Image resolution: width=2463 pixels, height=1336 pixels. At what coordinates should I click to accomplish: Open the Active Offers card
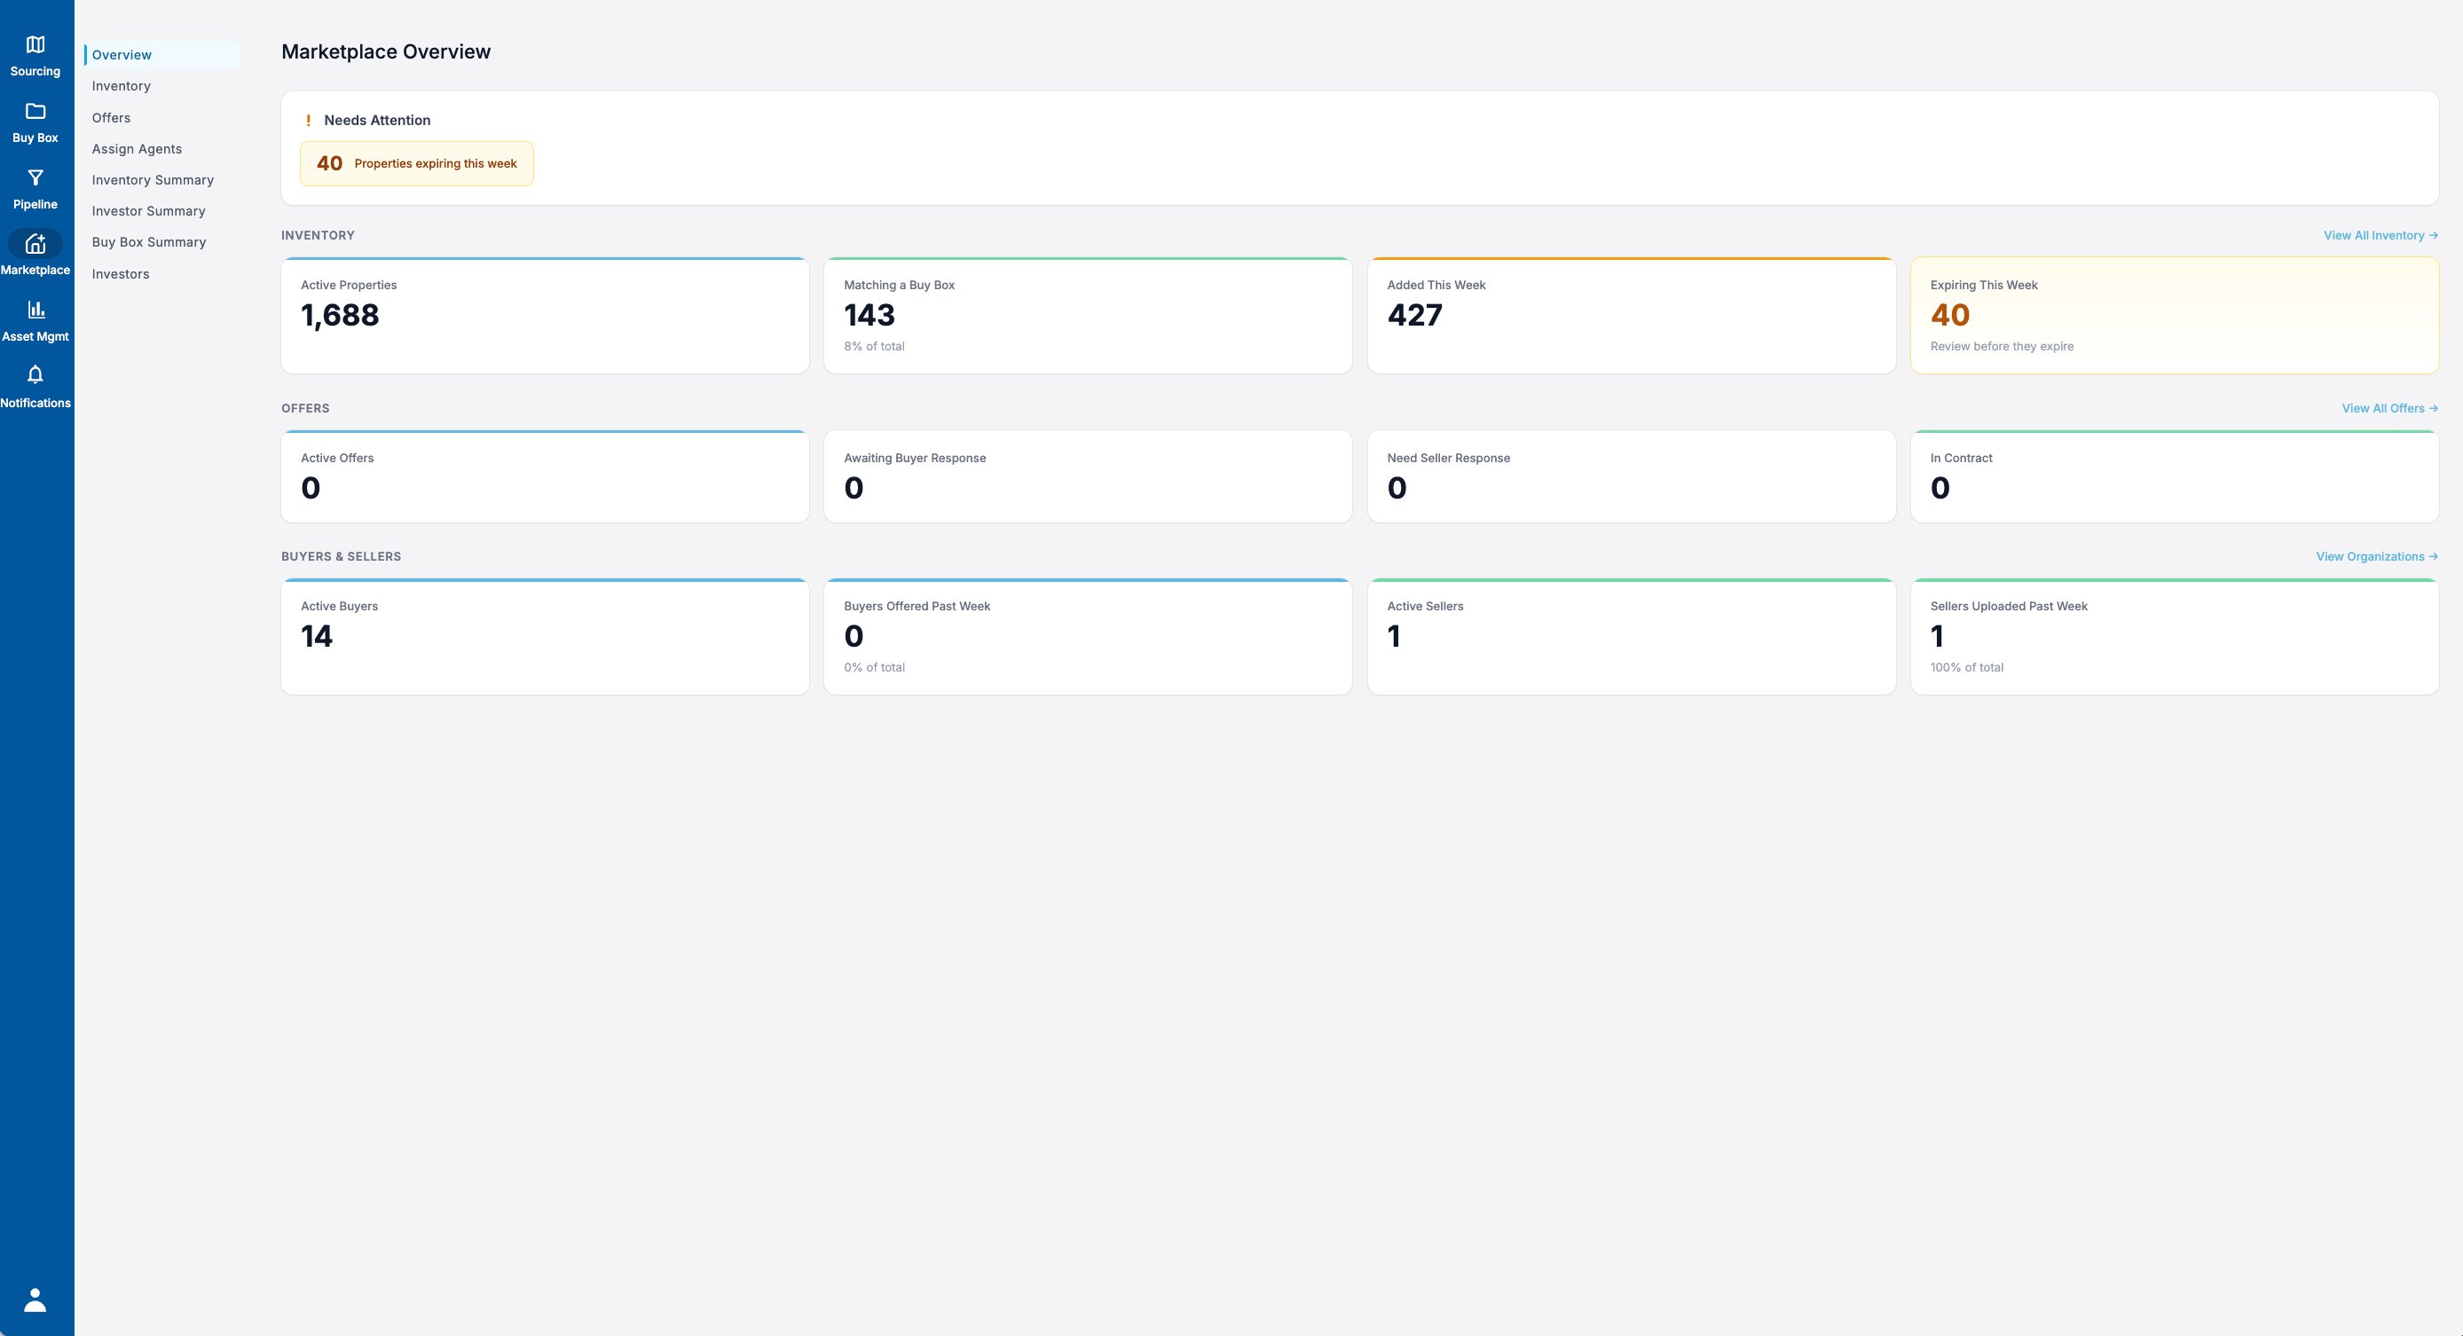point(545,476)
